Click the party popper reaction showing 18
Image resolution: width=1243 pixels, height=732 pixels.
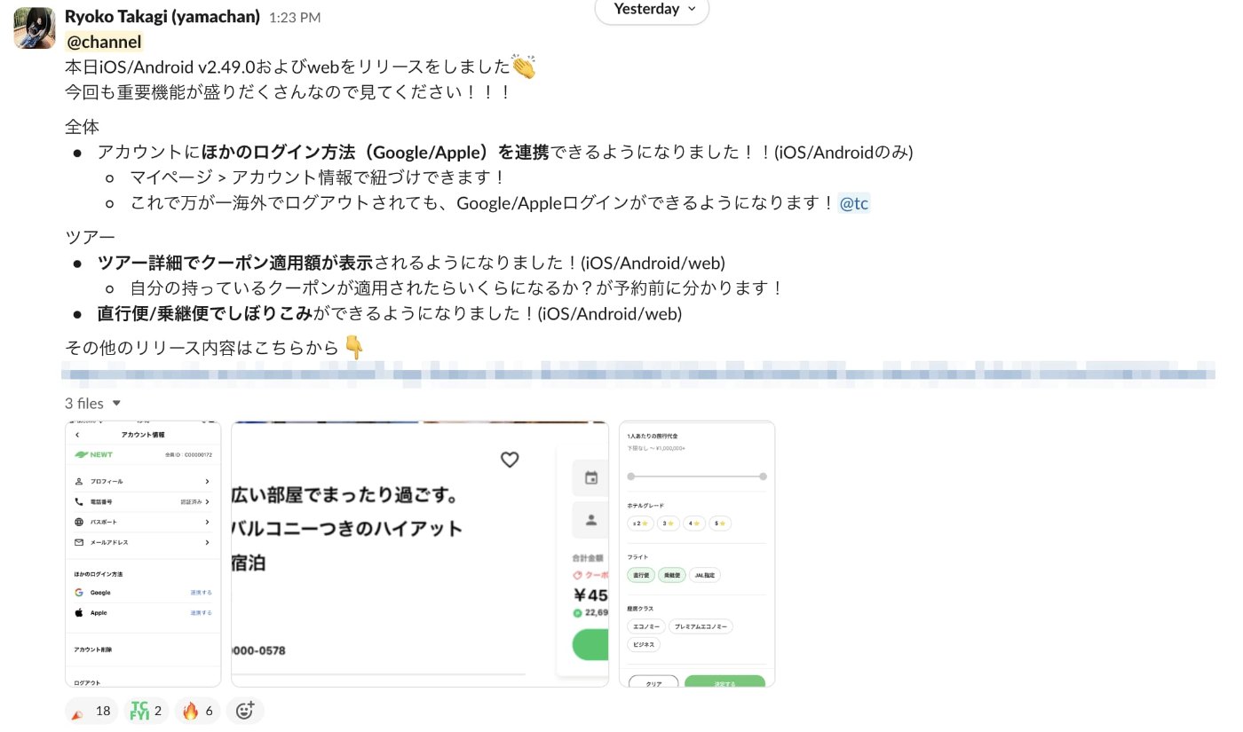tap(91, 711)
